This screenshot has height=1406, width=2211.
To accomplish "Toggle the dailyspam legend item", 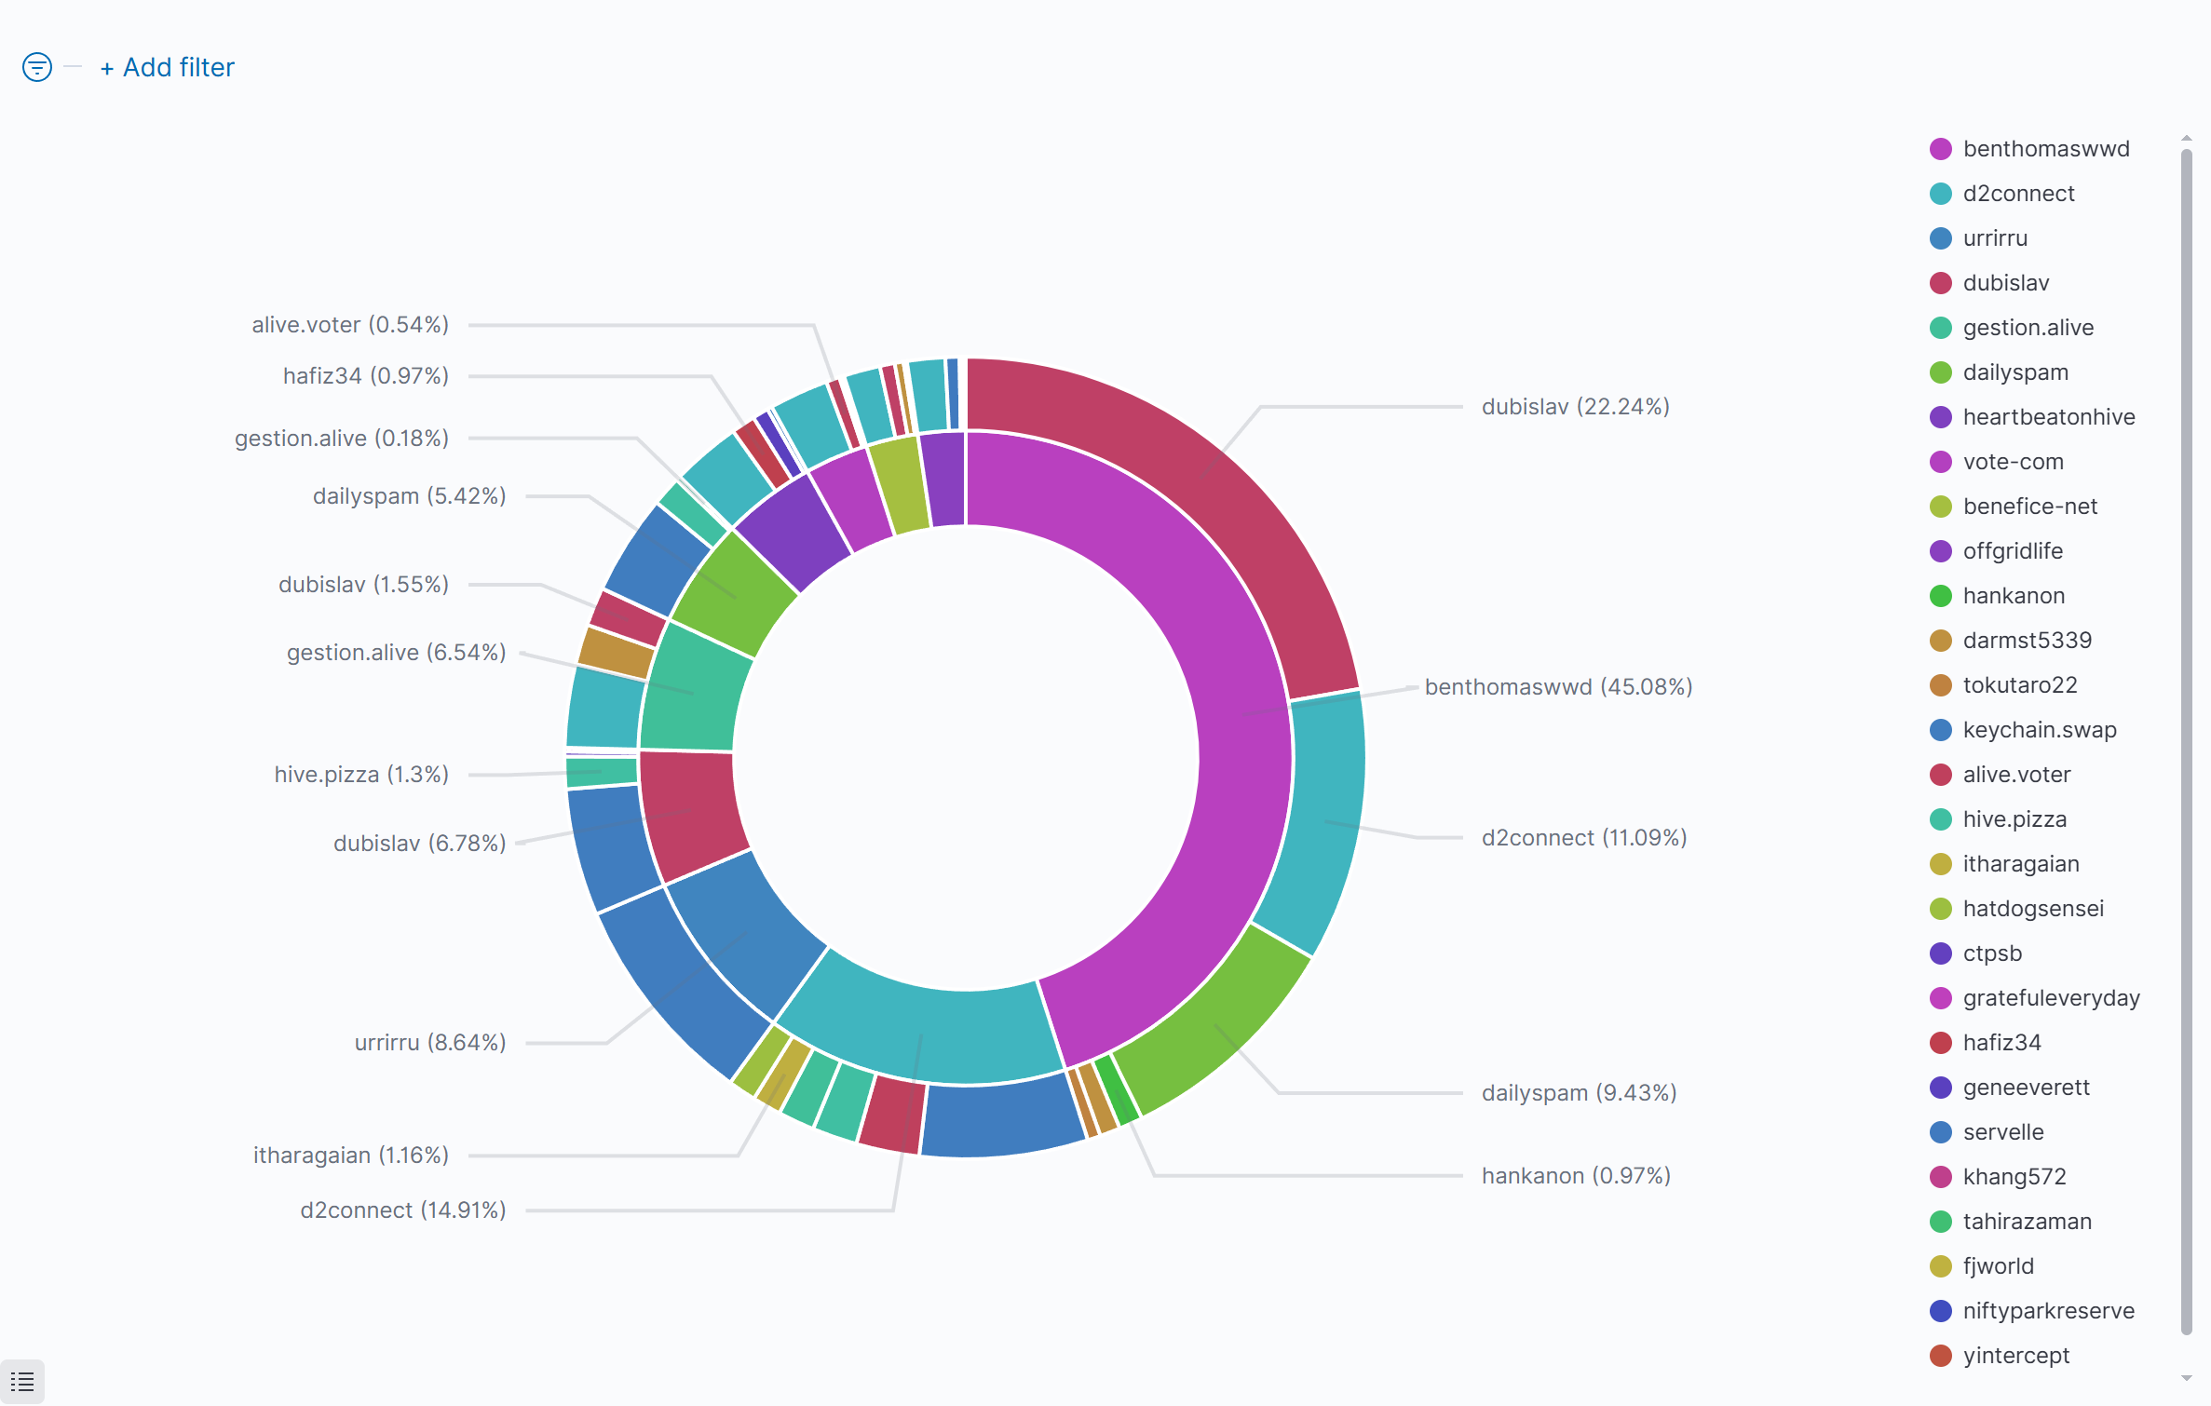I will point(2014,372).
